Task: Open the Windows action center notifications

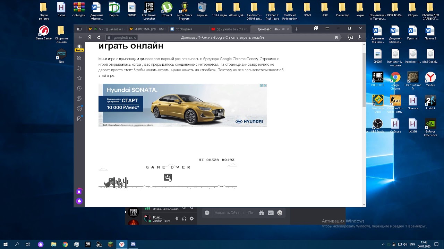Action: (436, 245)
